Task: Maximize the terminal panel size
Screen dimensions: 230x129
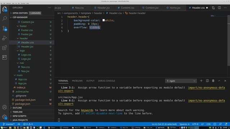Action: [219, 81]
